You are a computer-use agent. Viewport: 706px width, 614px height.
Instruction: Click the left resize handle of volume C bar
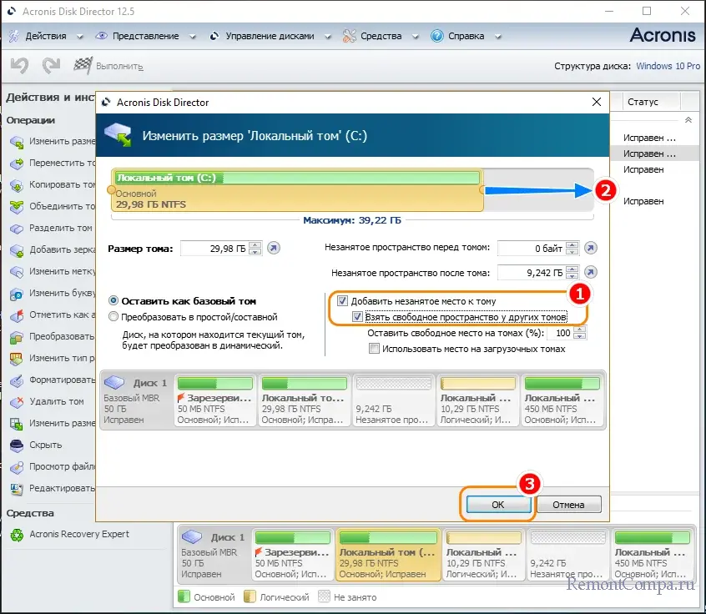pos(111,190)
